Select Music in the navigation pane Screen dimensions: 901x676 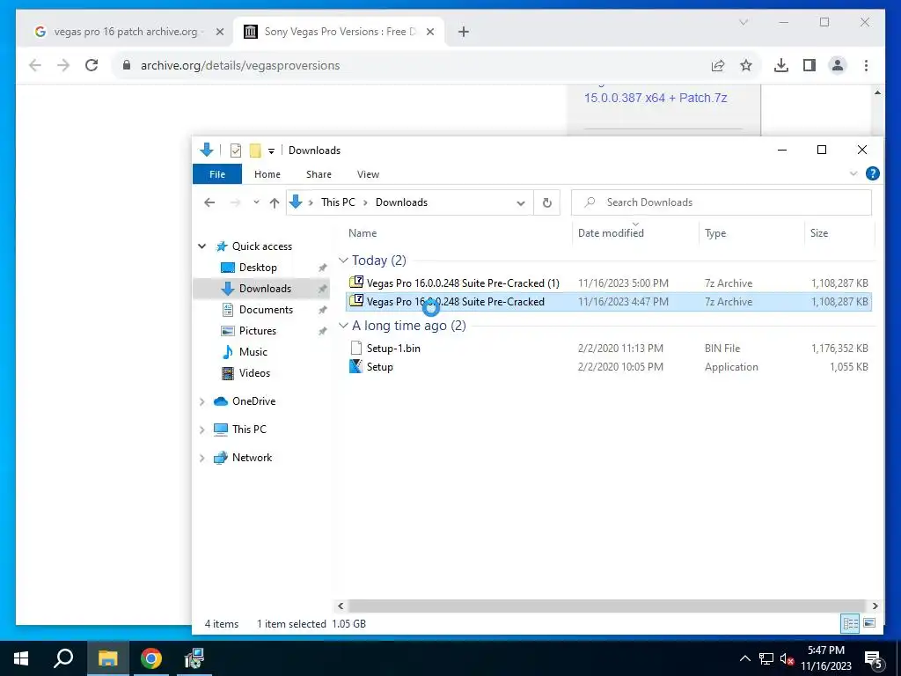click(x=253, y=352)
